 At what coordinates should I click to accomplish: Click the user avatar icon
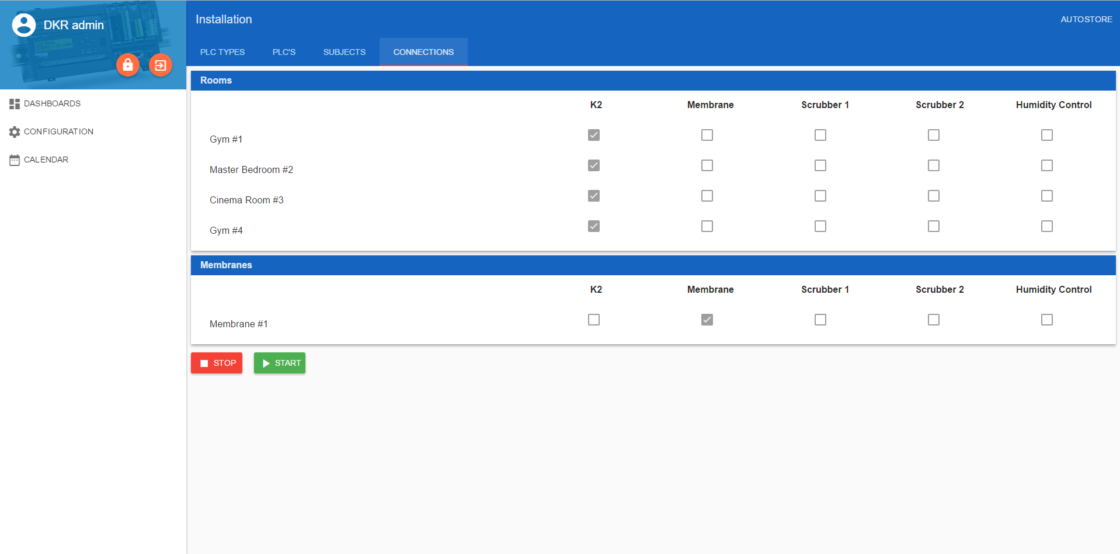[x=24, y=25]
